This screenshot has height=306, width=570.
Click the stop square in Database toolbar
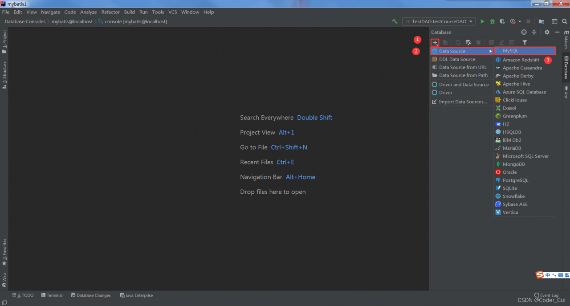coord(478,42)
